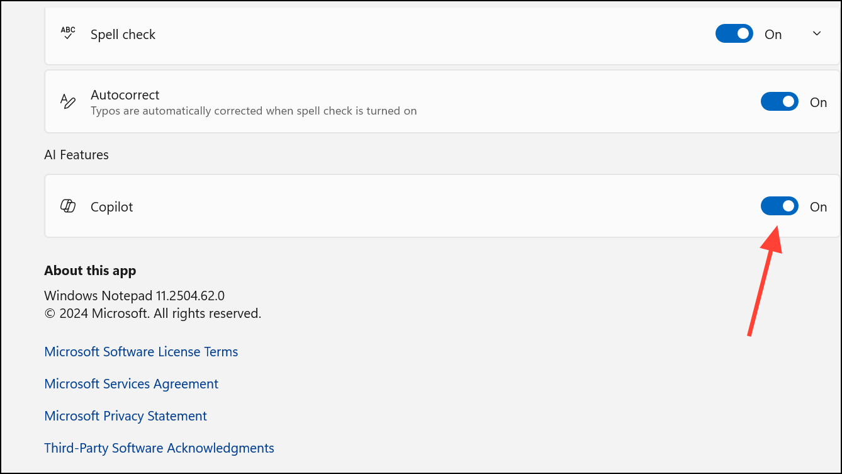842x474 pixels.
Task: Click the 2024 Microsoft copyright text
Action: click(152, 313)
